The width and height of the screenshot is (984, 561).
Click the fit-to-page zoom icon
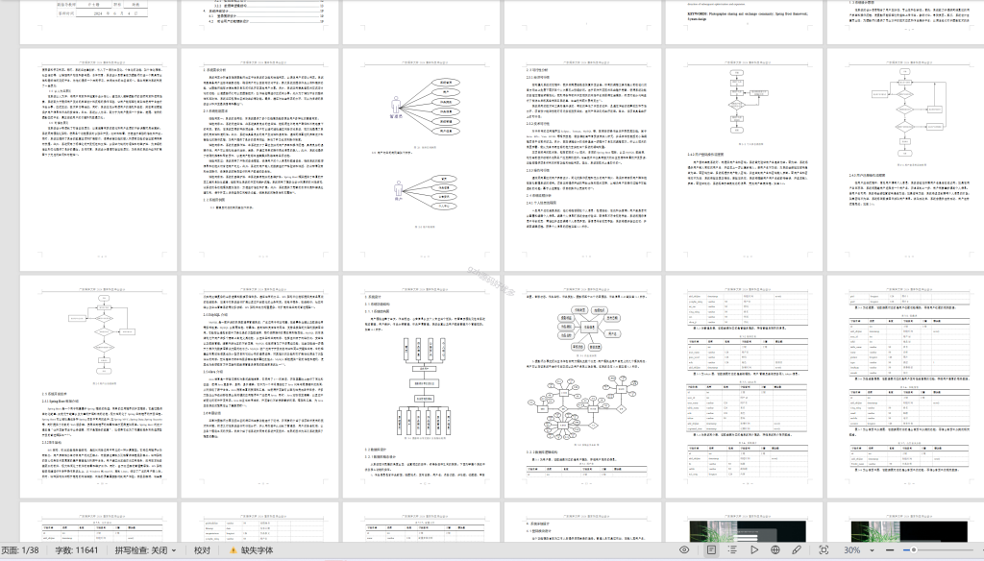coord(824,549)
